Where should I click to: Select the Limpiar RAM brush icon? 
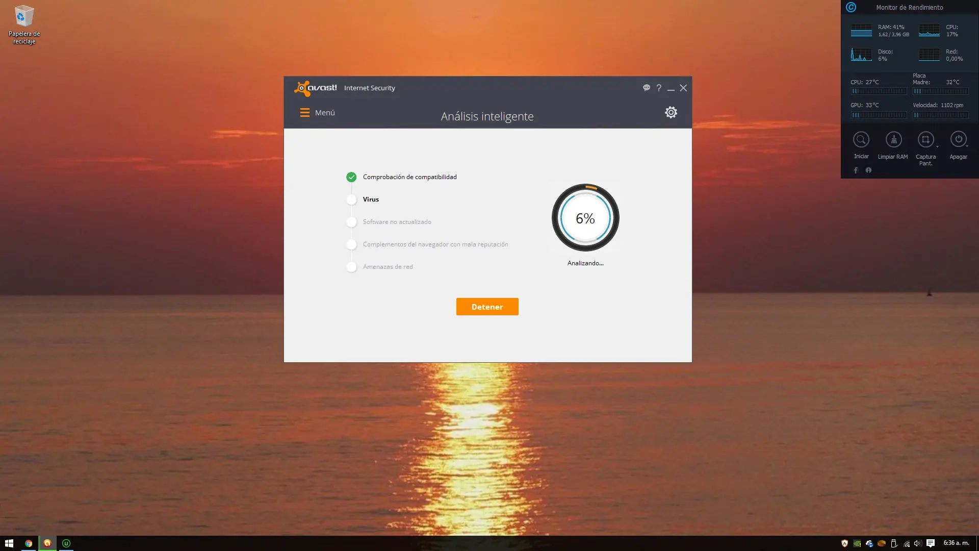coord(893,140)
